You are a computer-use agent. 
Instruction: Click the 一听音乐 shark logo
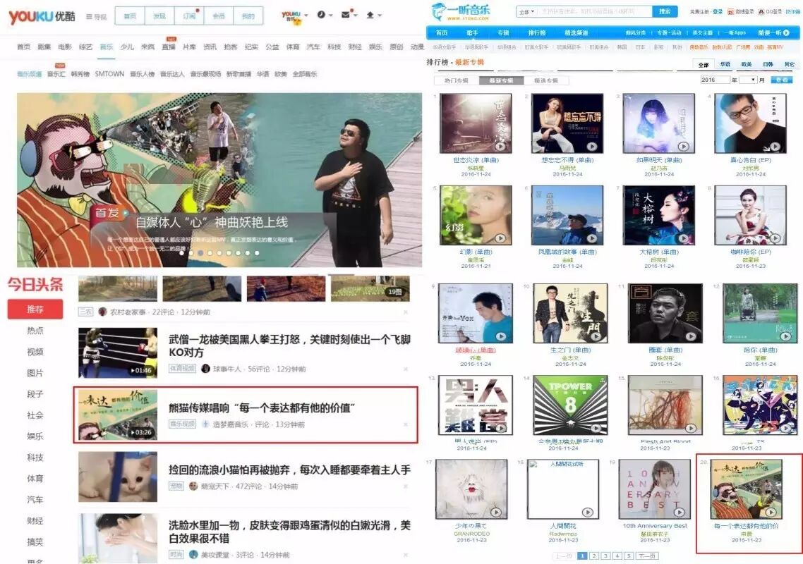[460, 11]
